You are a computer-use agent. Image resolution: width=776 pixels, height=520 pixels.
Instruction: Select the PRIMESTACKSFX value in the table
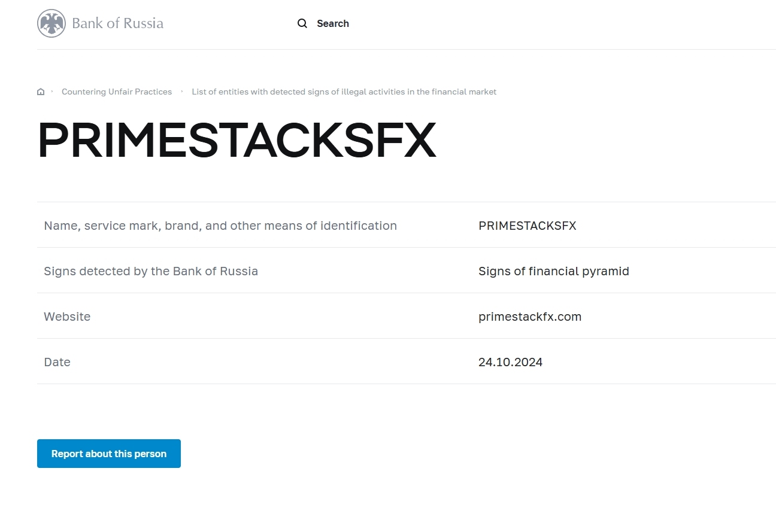pos(527,226)
